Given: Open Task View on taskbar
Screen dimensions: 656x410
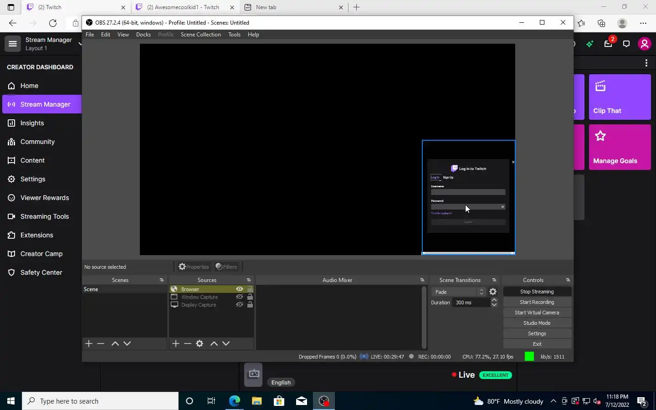Looking at the screenshot, I should pos(211,401).
